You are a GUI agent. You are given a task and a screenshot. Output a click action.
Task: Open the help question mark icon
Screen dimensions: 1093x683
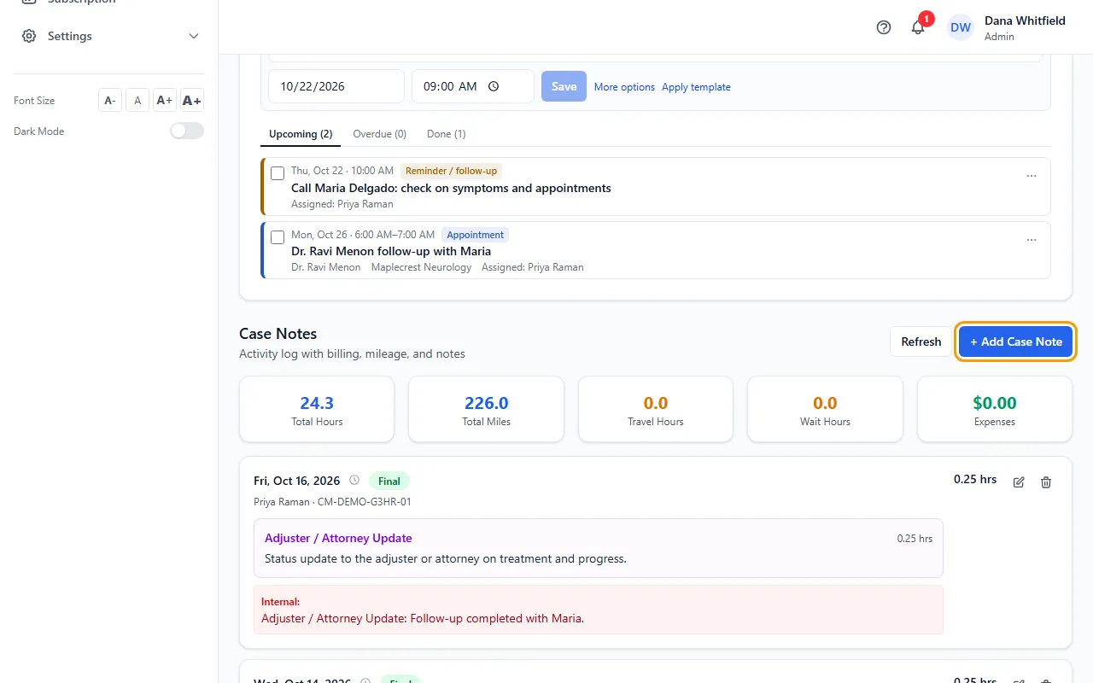coord(884,27)
